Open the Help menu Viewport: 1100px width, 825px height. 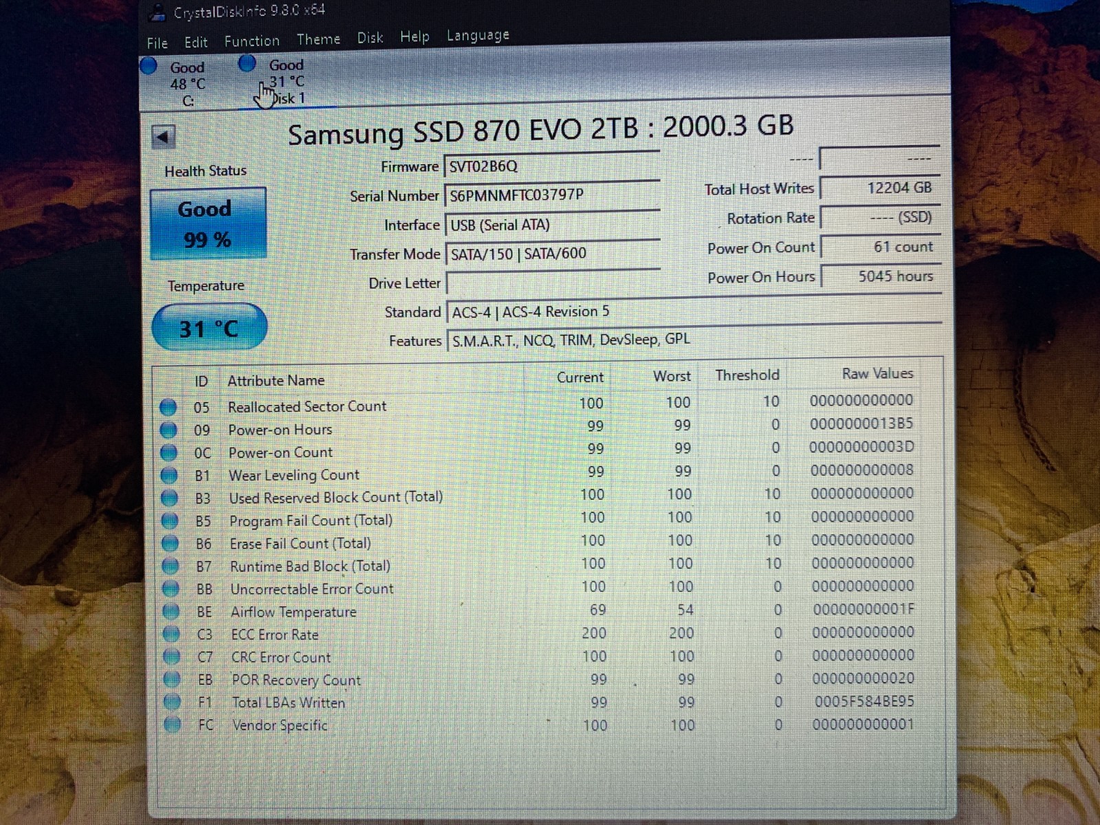[x=415, y=36]
